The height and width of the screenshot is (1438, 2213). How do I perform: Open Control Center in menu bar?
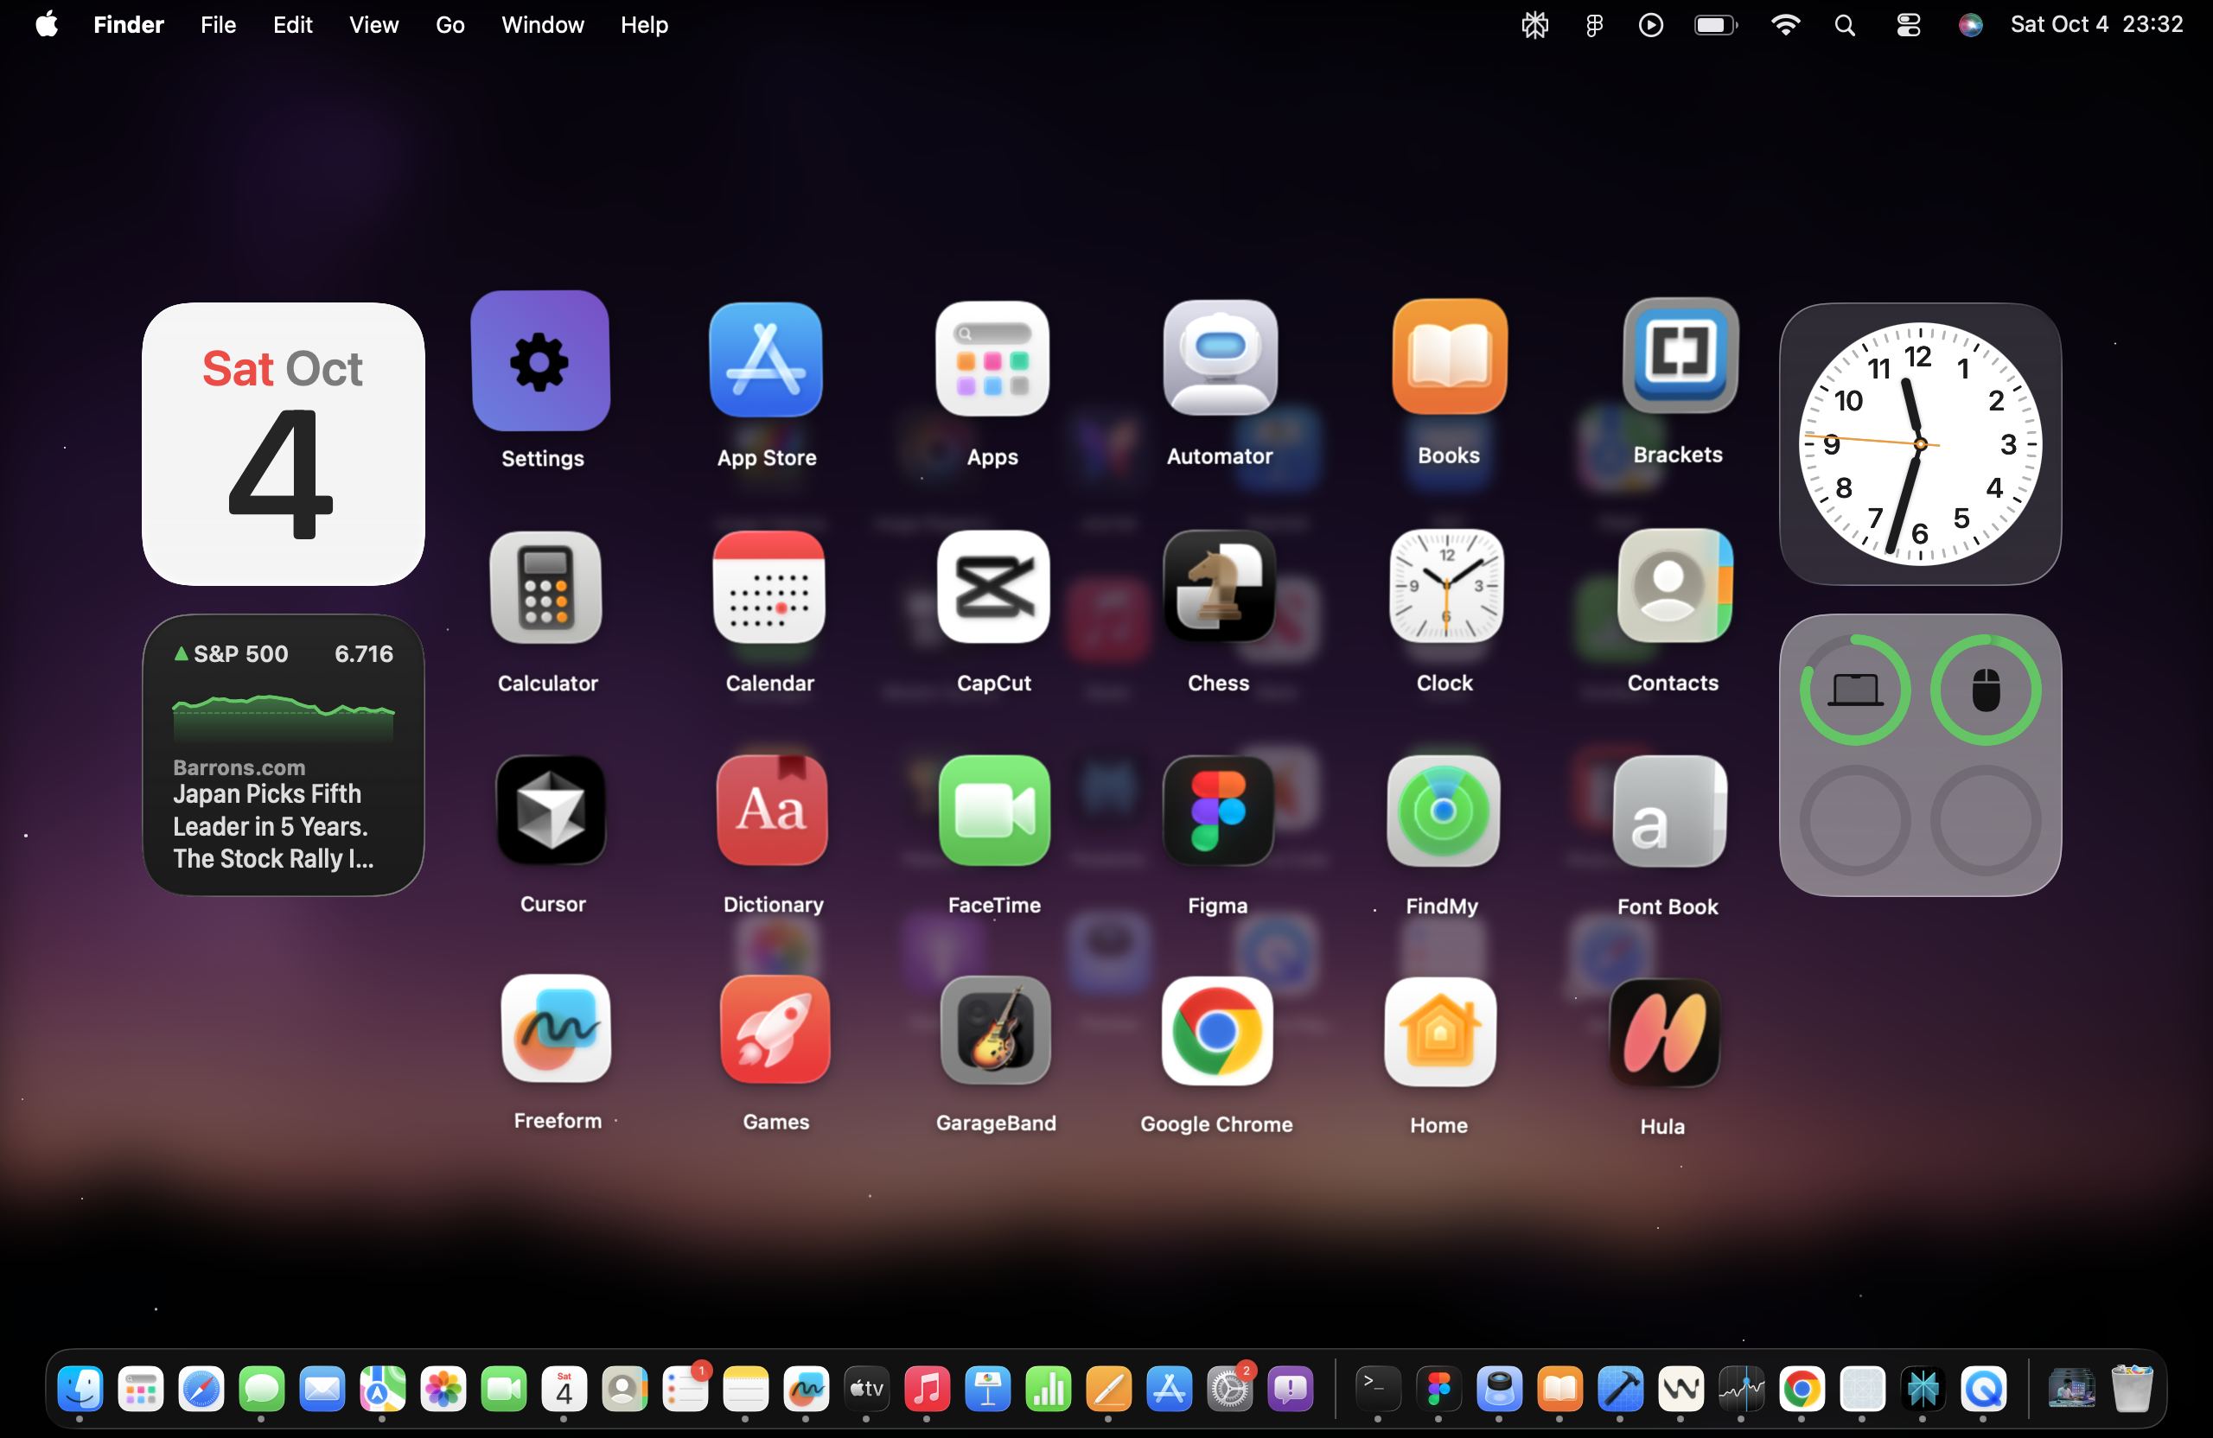[x=1908, y=25]
